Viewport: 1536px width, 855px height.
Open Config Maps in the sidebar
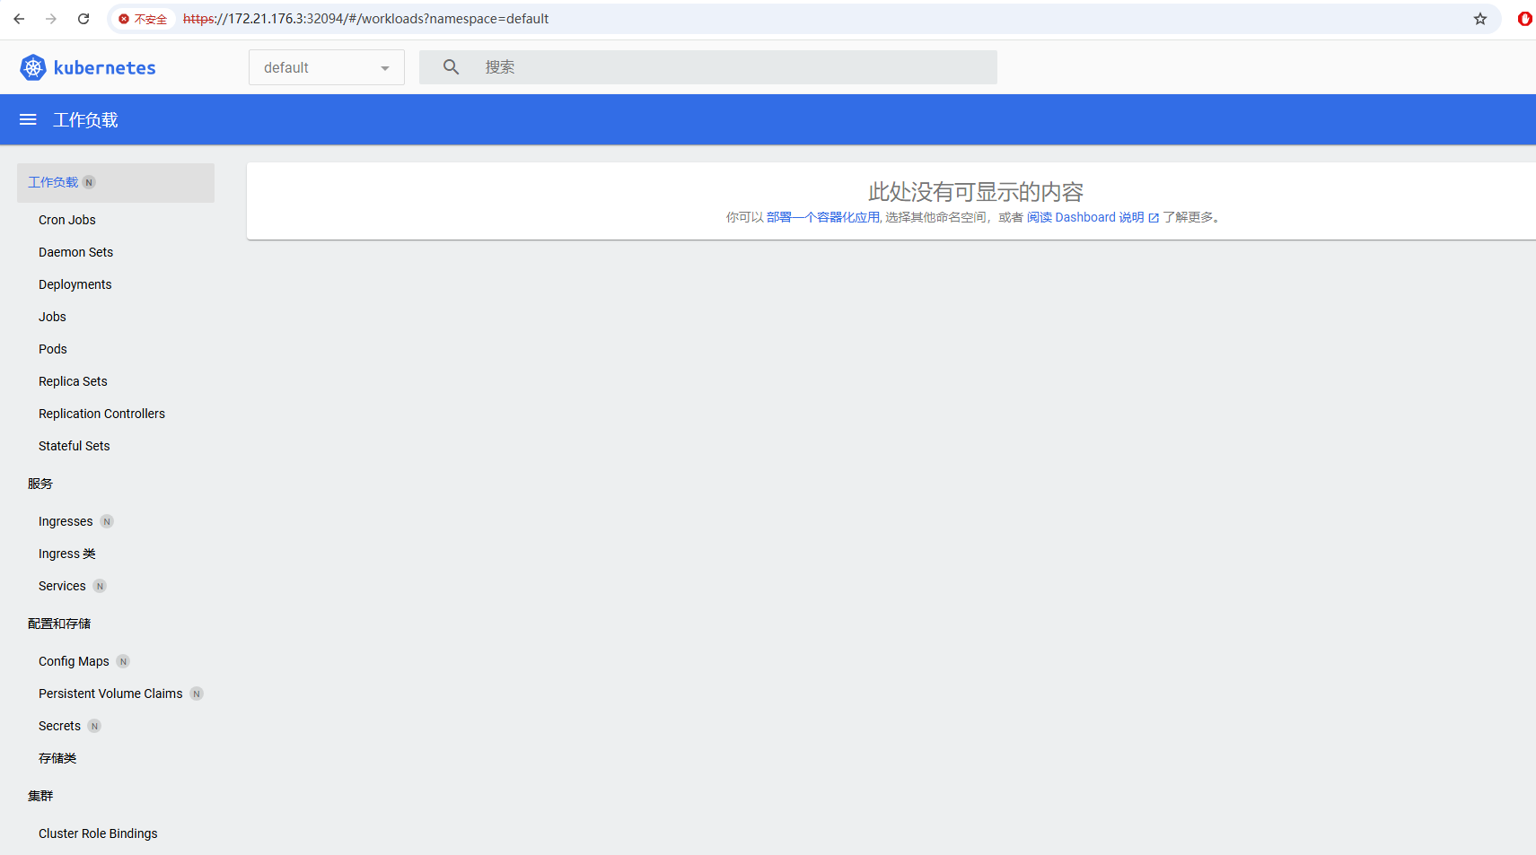pos(74,661)
